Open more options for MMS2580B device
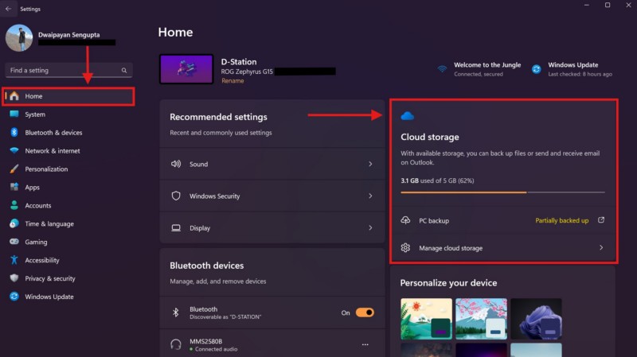 365,344
